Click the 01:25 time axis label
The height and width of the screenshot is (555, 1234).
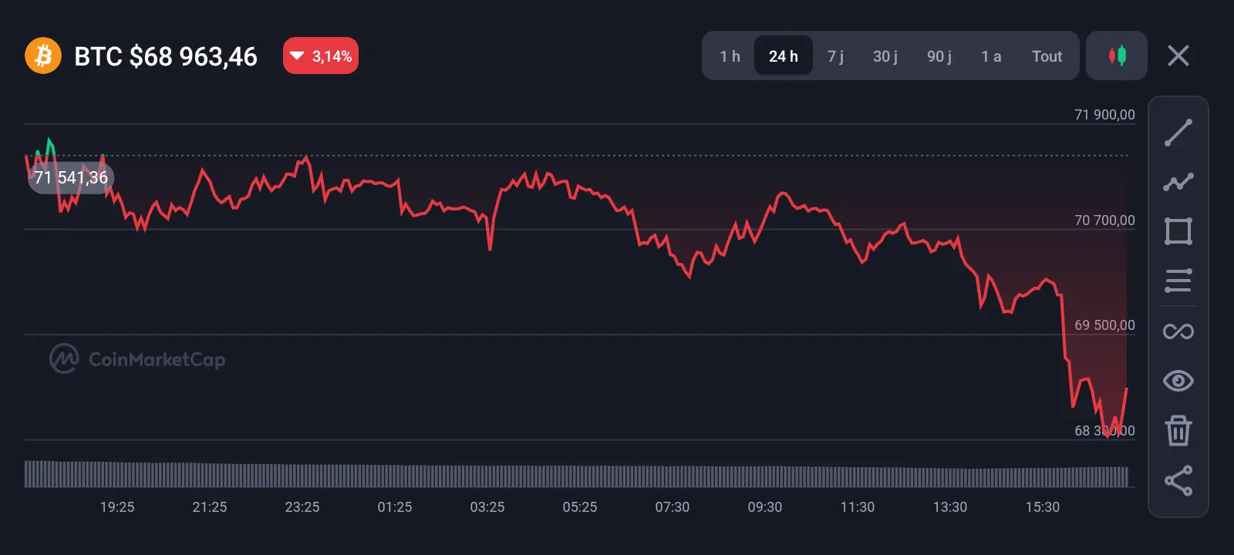(x=395, y=507)
